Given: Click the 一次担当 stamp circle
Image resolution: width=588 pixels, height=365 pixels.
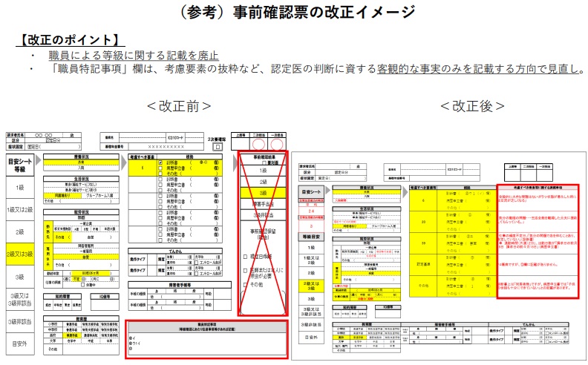Looking at the screenshot, I should pyautogui.click(x=275, y=144).
